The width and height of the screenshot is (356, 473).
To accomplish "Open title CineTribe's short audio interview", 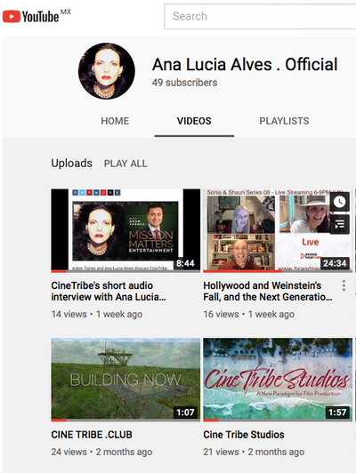I will (x=109, y=291).
